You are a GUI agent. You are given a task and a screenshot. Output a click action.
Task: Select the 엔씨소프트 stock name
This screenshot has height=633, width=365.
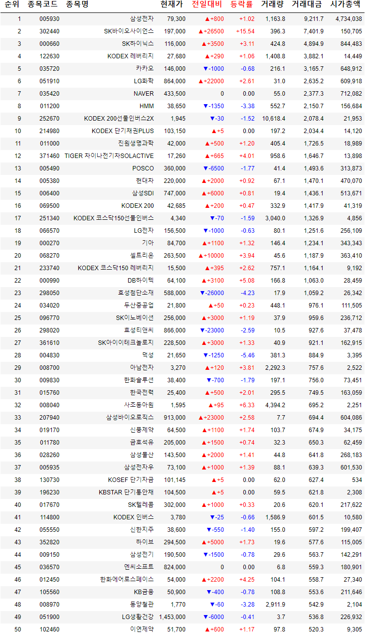[139, 567]
